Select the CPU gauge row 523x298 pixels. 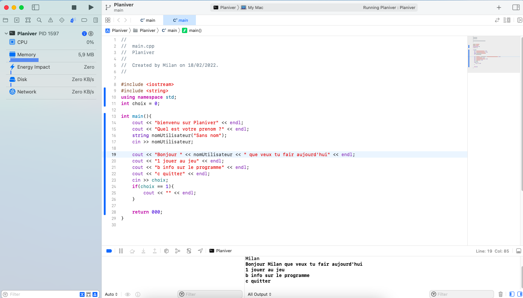(x=52, y=42)
